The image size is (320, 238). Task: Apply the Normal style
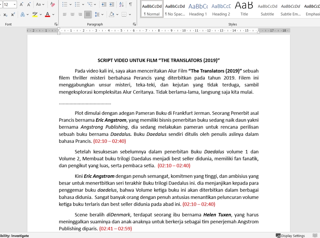point(152,10)
